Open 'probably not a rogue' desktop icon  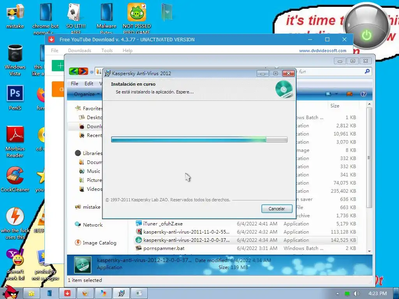pyautogui.click(x=45, y=264)
